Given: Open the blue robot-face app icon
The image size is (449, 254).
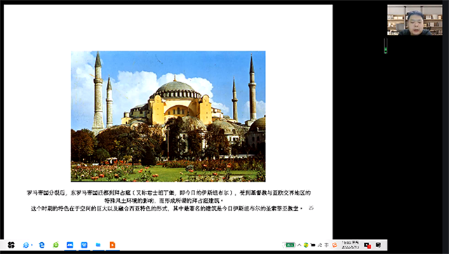Looking at the screenshot, I should tap(84, 245).
